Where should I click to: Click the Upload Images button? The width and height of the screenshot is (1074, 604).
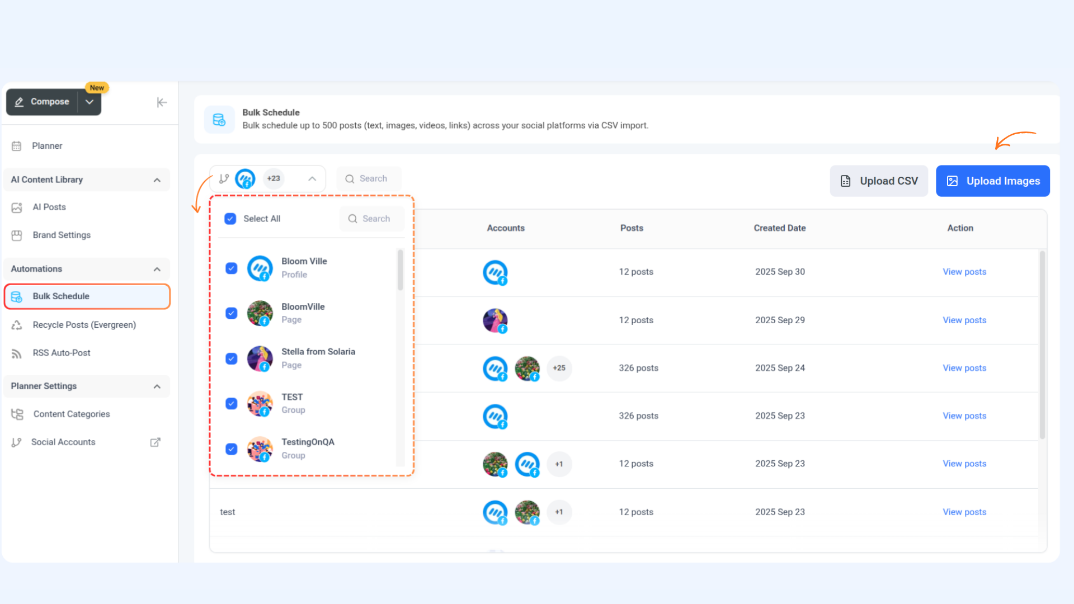992,181
